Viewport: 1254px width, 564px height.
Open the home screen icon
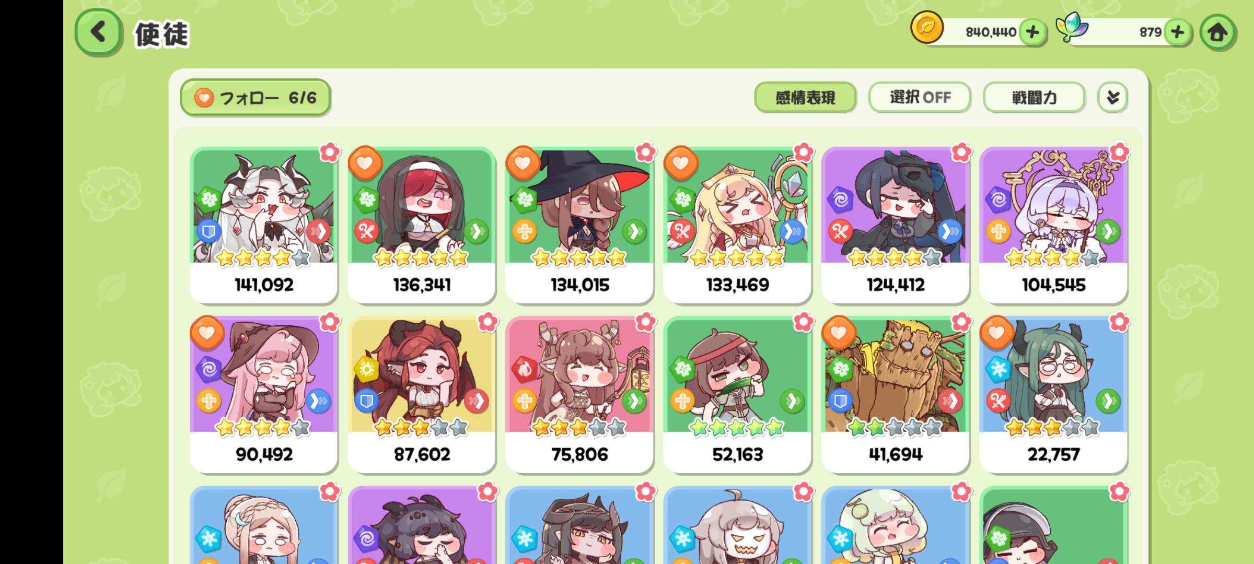(1218, 32)
